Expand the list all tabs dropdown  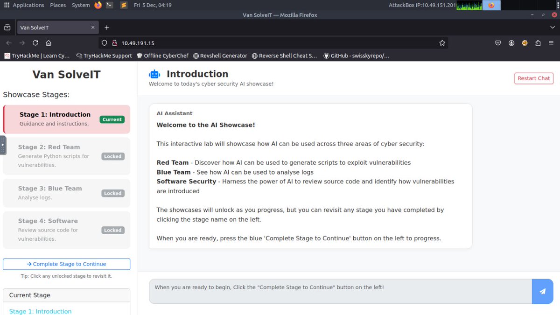(553, 28)
